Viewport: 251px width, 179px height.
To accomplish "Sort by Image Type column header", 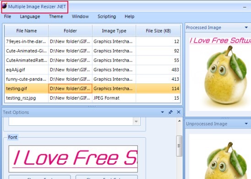I will [x=114, y=31].
